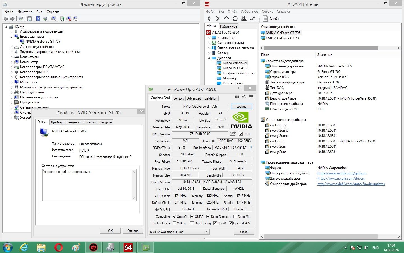This screenshot has height=253, width=404.
Task: Collapse the Дисплей node in AIDA64
Action: [209, 58]
